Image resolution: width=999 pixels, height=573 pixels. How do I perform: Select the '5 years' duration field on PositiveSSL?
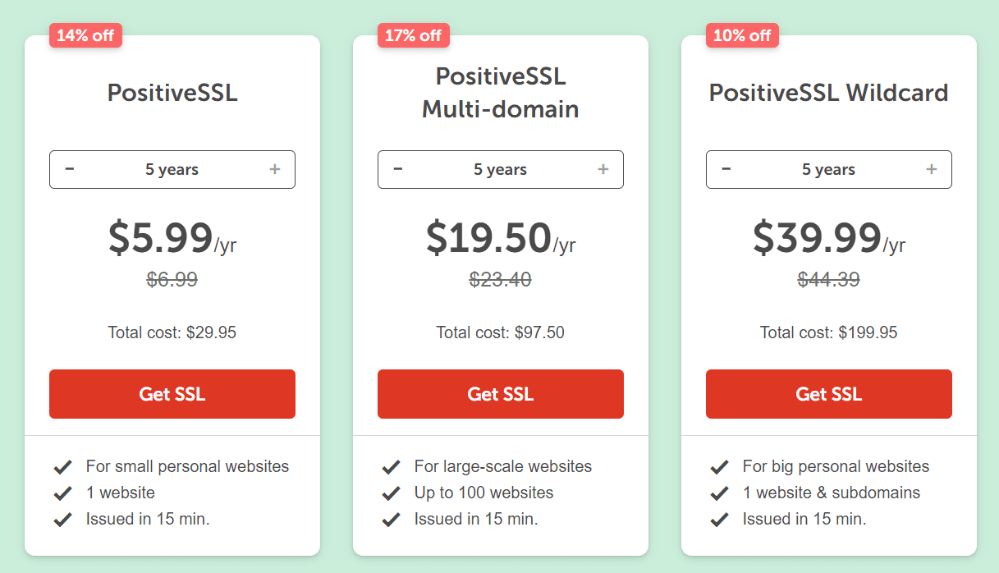tap(172, 169)
